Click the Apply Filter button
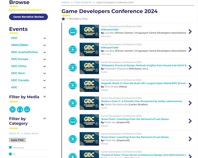This screenshot has height=158, width=198. click(x=17, y=140)
